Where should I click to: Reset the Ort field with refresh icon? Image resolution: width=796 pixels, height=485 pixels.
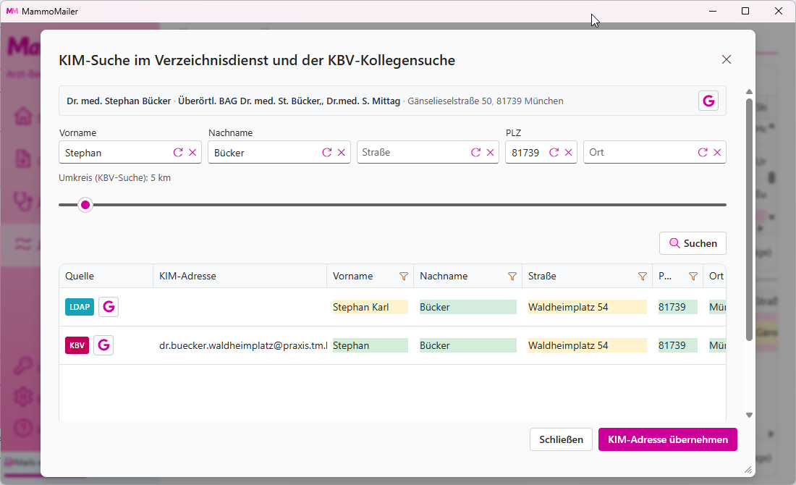[x=703, y=152]
